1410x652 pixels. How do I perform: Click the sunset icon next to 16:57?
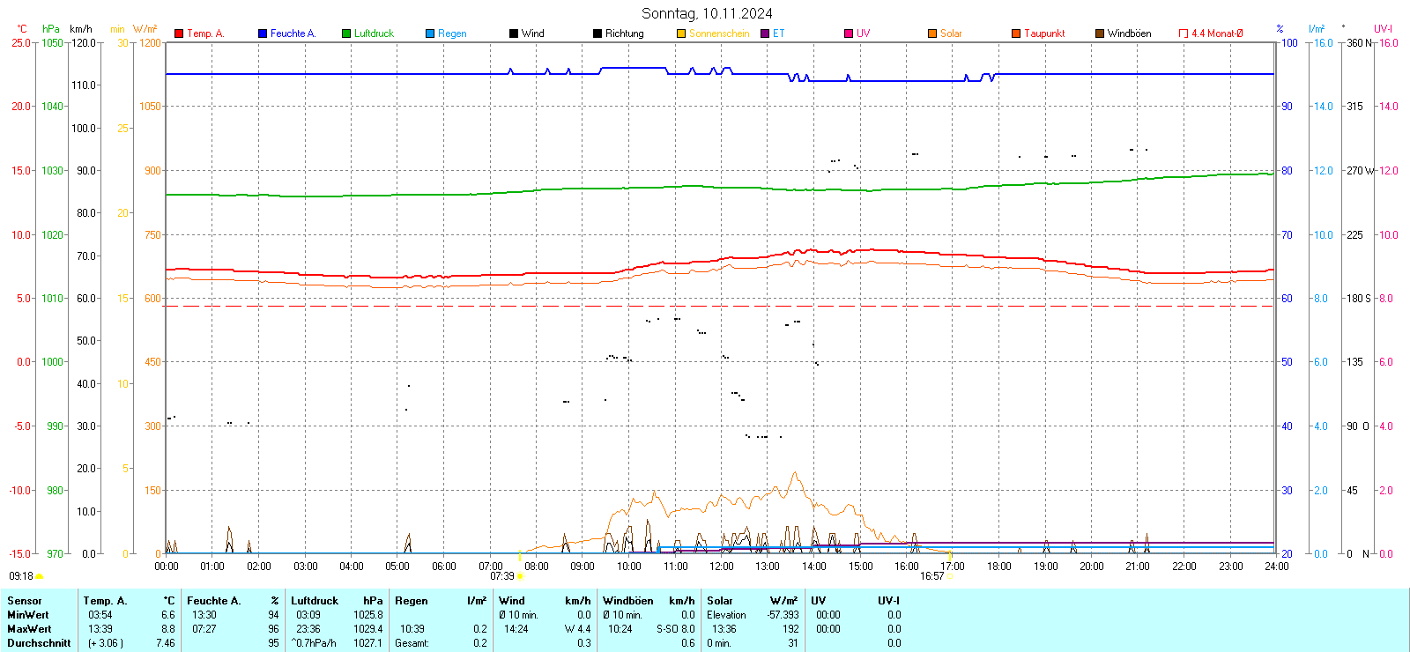pos(950,576)
